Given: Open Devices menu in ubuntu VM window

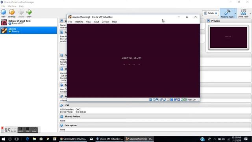Looking at the screenshot, I should [106, 22].
